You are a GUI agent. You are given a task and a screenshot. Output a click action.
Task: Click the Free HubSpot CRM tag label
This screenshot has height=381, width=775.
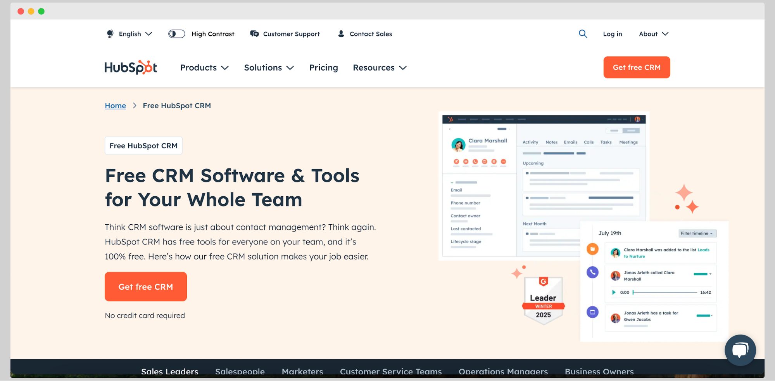tap(143, 145)
